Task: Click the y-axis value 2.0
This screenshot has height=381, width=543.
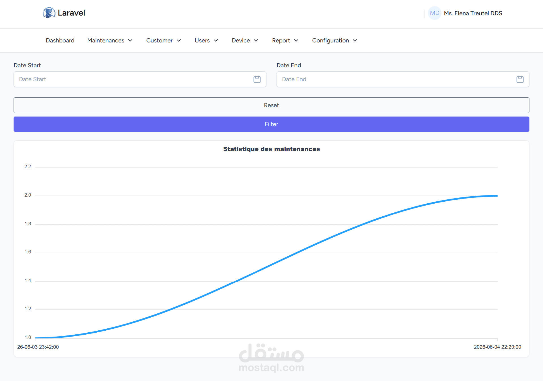Action: coord(28,195)
